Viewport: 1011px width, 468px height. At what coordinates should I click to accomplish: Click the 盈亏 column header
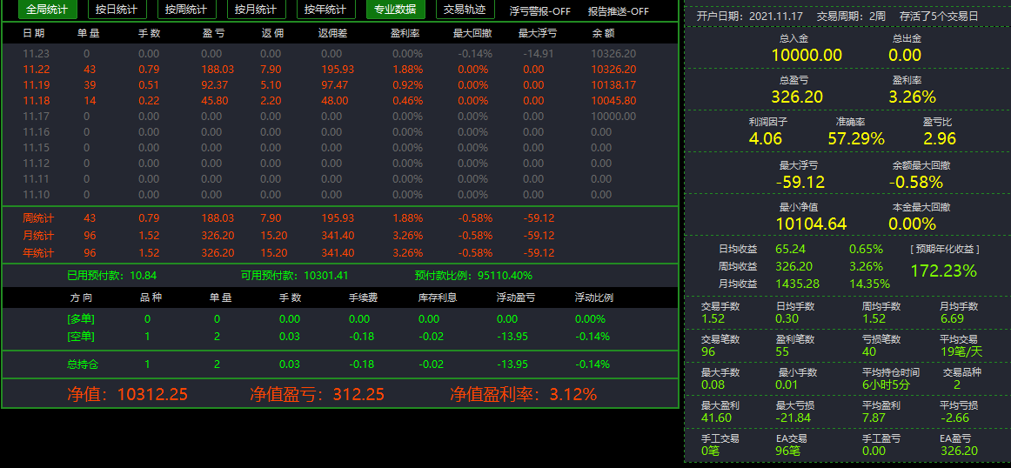213,34
